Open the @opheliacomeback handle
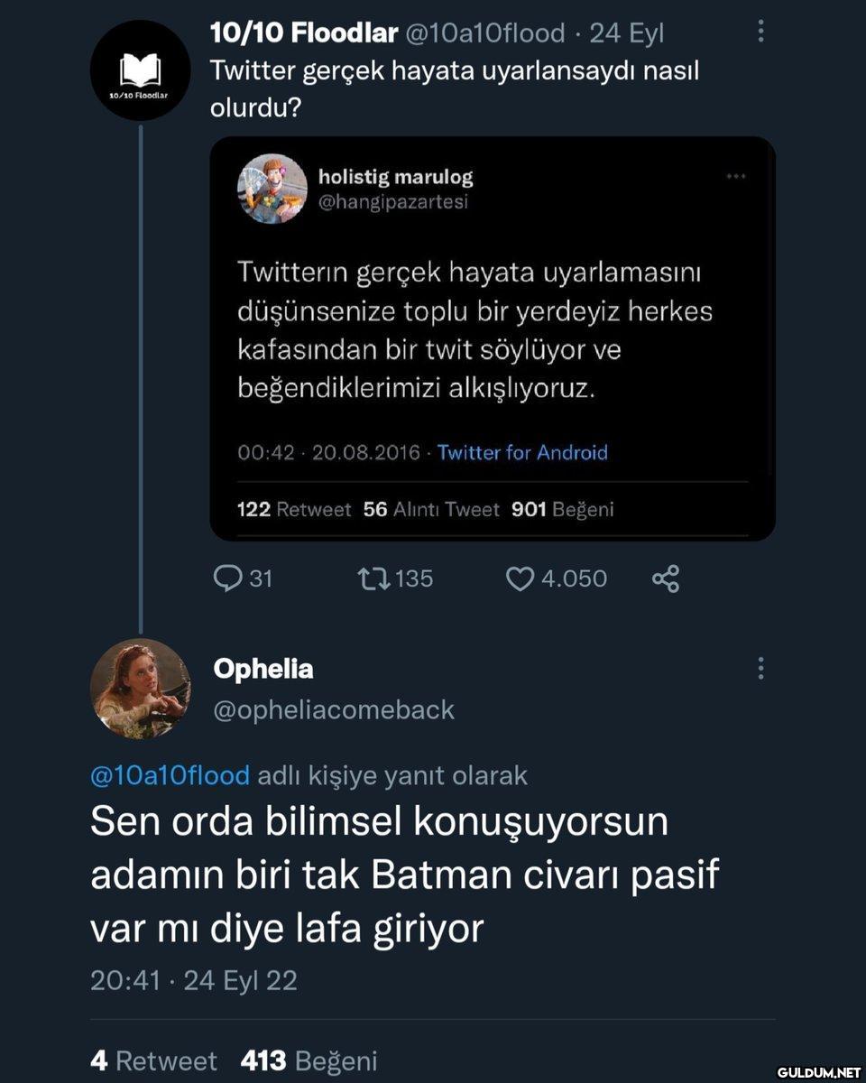The height and width of the screenshot is (1083, 866). (334, 709)
